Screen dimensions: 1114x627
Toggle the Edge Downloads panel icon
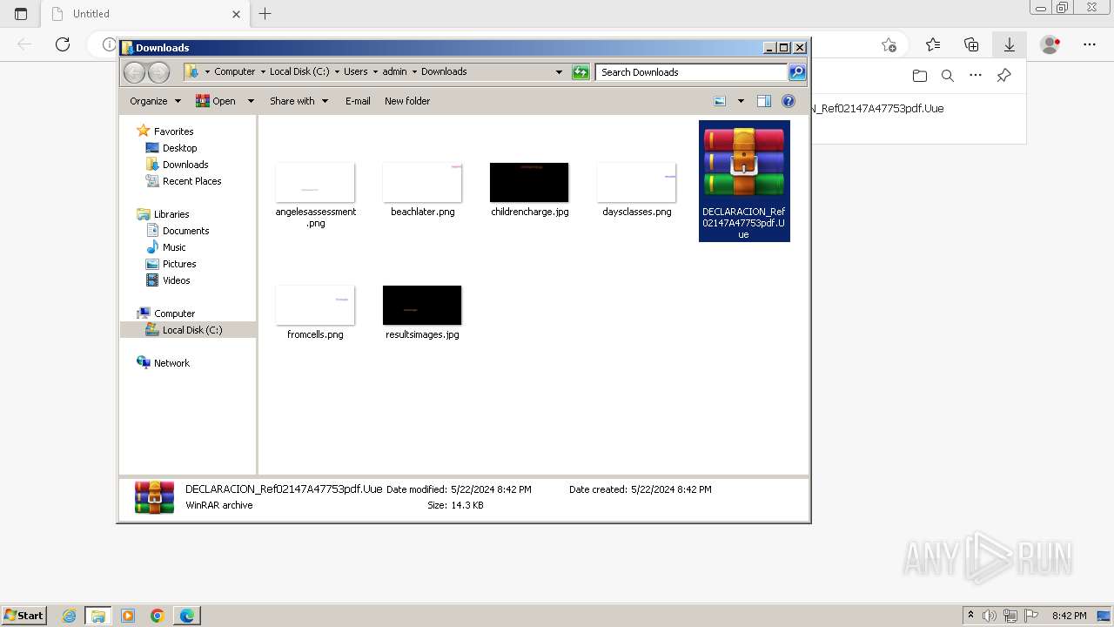click(1010, 44)
